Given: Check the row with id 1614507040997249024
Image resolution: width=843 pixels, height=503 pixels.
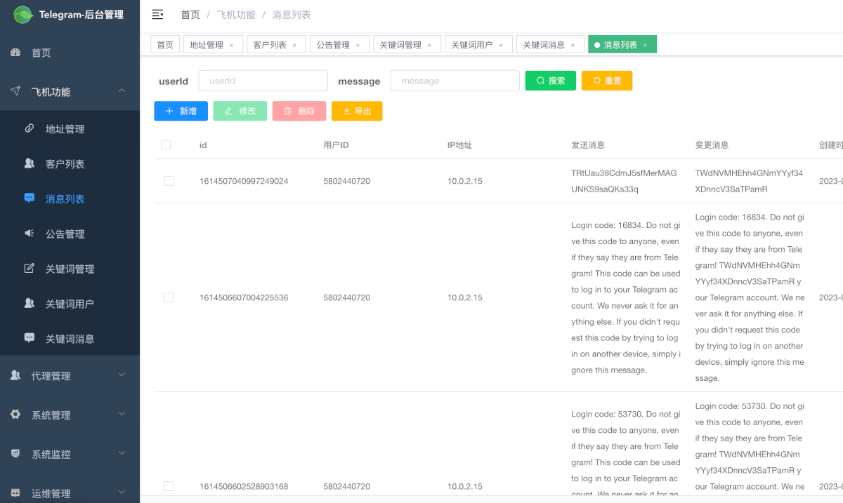Looking at the screenshot, I should click(x=169, y=181).
